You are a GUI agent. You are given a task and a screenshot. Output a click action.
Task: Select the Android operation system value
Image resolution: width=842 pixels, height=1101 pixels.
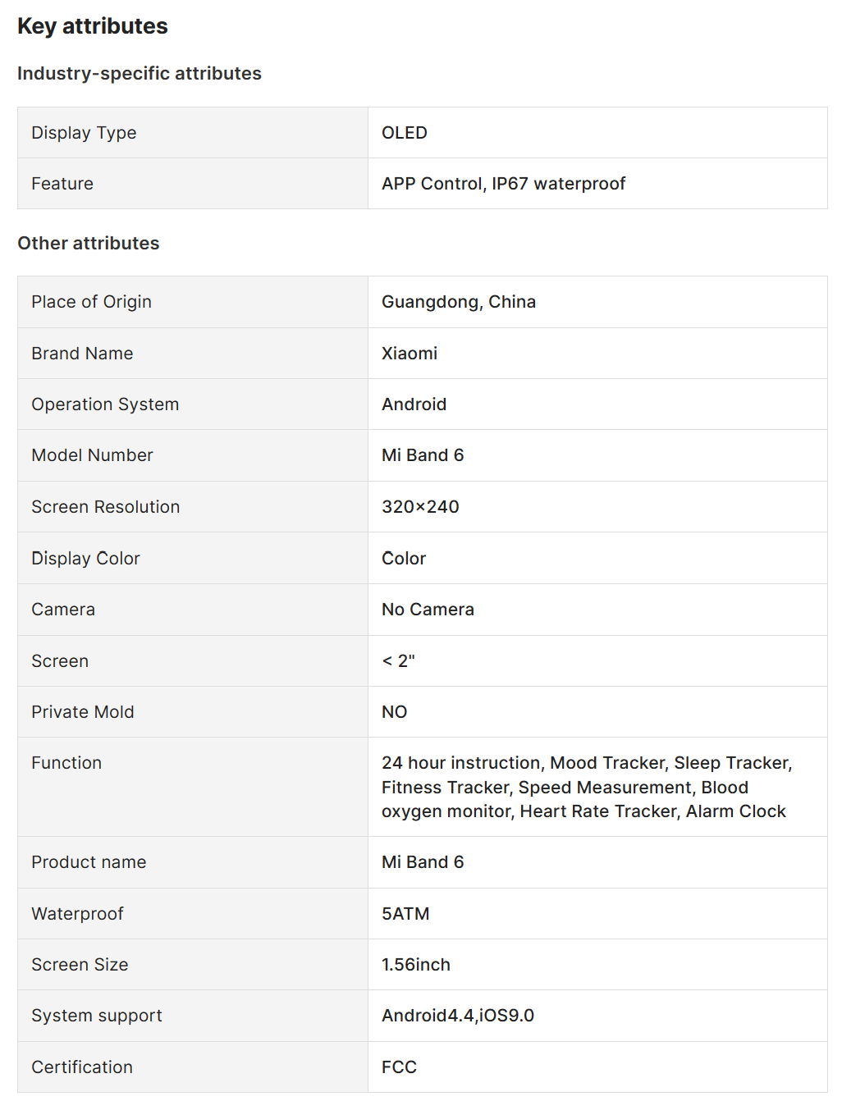[414, 404]
